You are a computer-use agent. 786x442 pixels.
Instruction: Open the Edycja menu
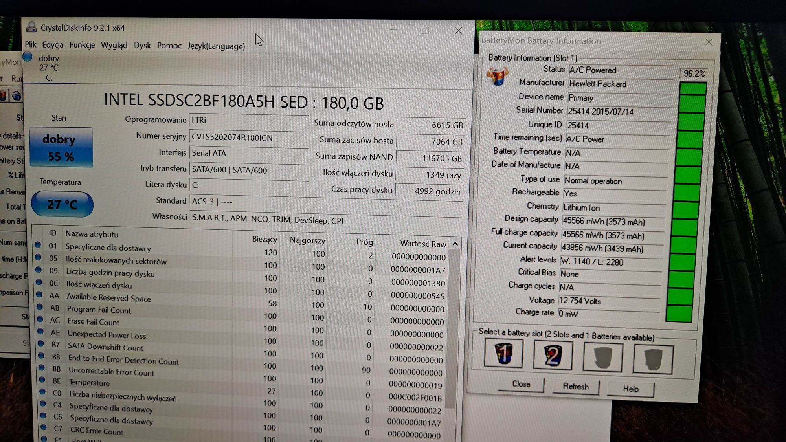[x=53, y=45]
